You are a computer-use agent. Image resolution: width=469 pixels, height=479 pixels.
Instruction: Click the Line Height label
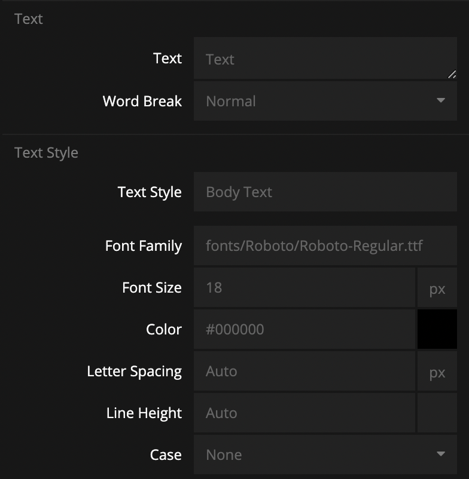(x=144, y=413)
